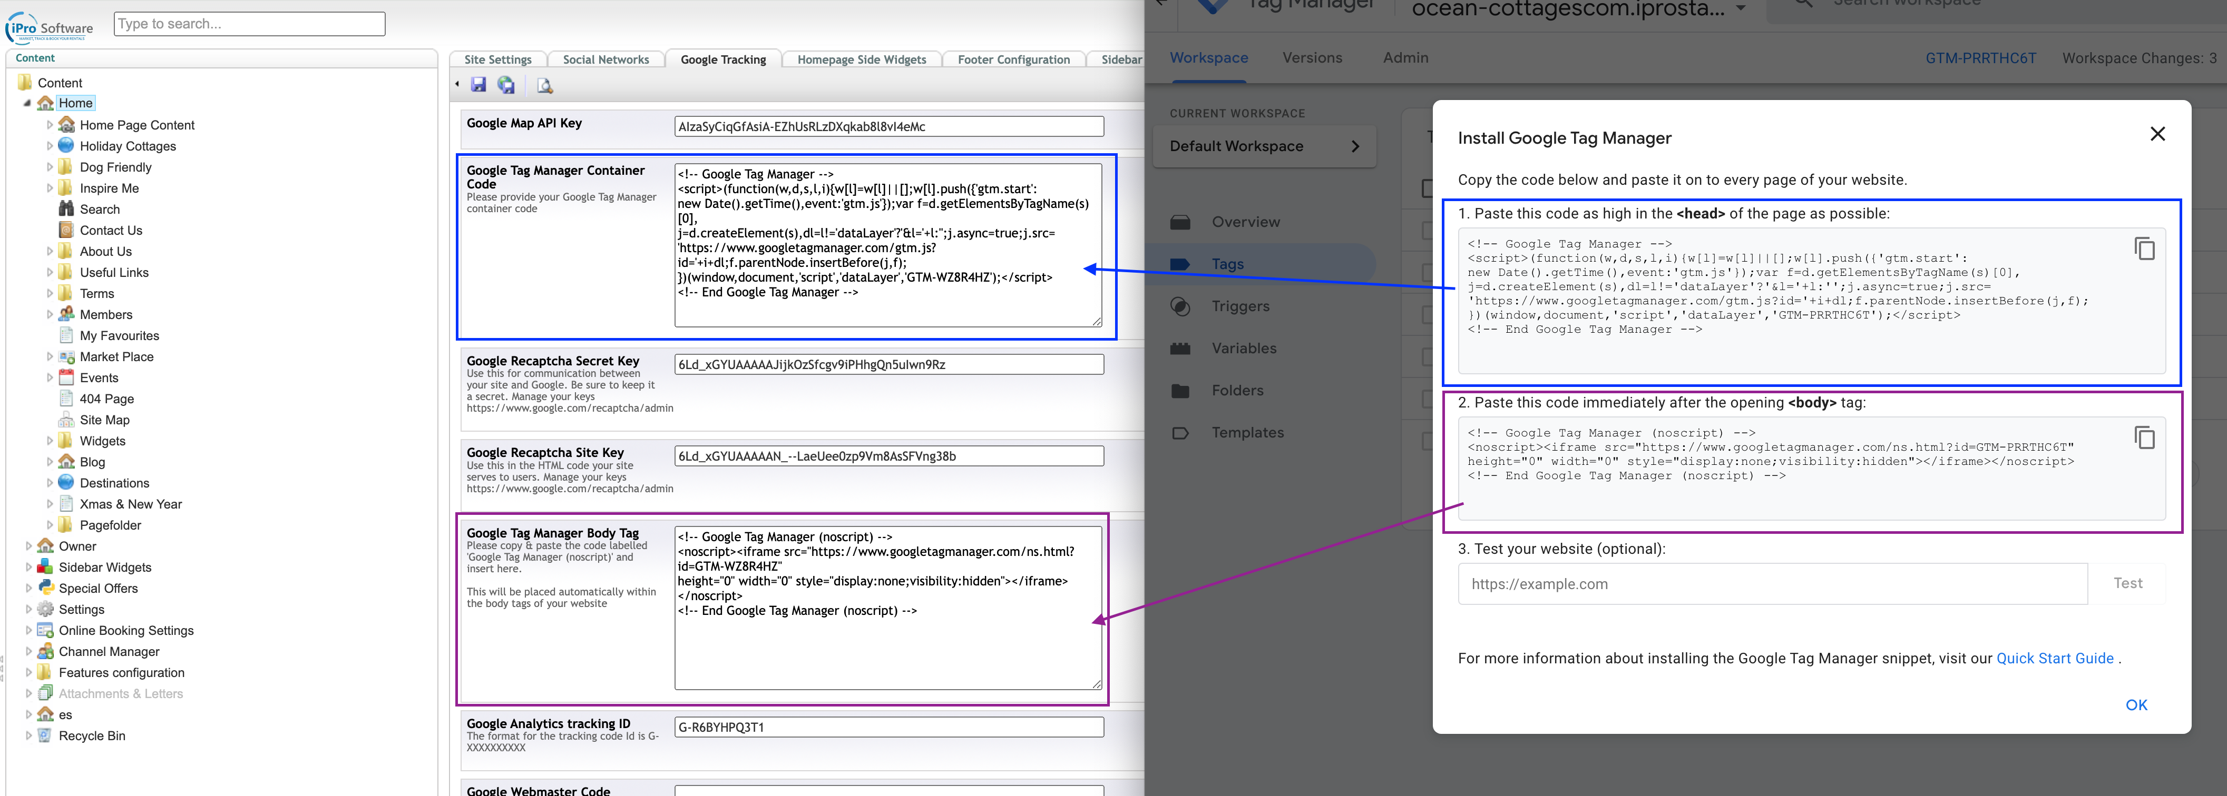
Task: Click the https://example.com test URL field
Action: (1772, 584)
